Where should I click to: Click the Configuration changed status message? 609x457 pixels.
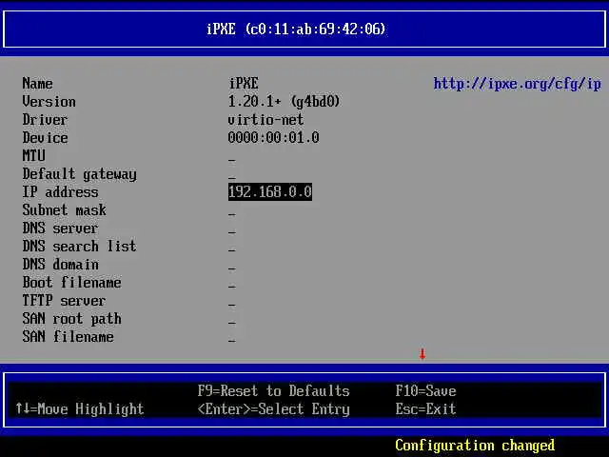[x=475, y=446]
